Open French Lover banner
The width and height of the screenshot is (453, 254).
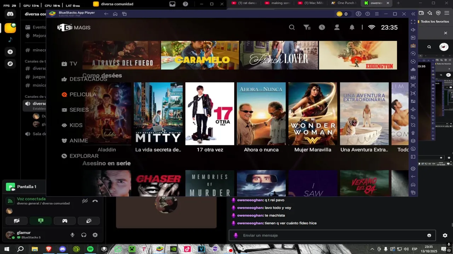coord(279,55)
